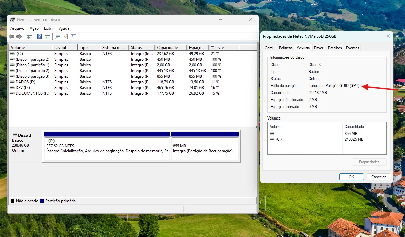The height and width of the screenshot is (237, 405).
Task: Click the drive icon beside DOCUMENTOS (F:)
Action: pos(12,93)
